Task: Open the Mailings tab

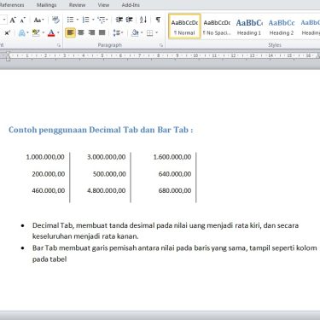Action: (x=47, y=5)
